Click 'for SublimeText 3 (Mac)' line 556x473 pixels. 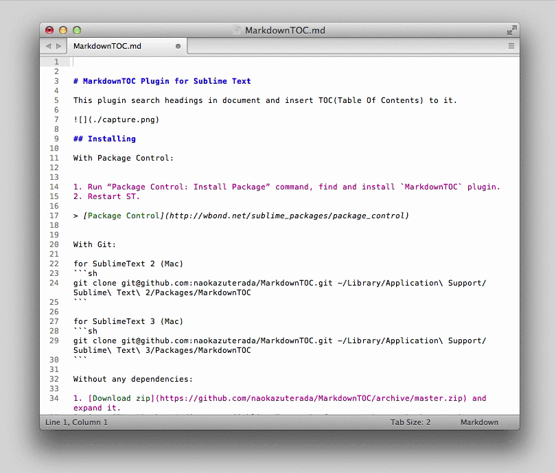tap(128, 321)
